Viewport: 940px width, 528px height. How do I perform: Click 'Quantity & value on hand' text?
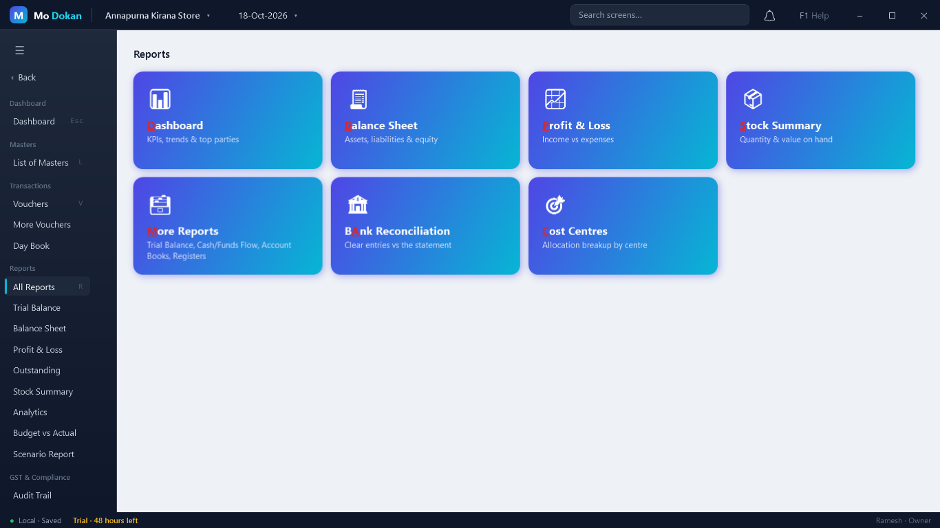[x=786, y=140]
